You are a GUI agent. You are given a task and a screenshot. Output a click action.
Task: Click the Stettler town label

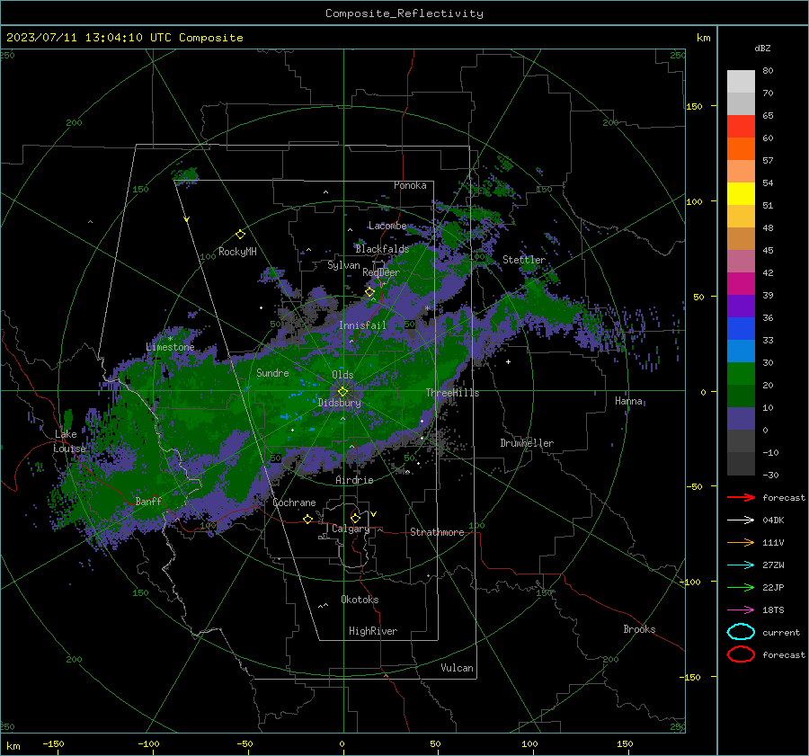pos(524,260)
